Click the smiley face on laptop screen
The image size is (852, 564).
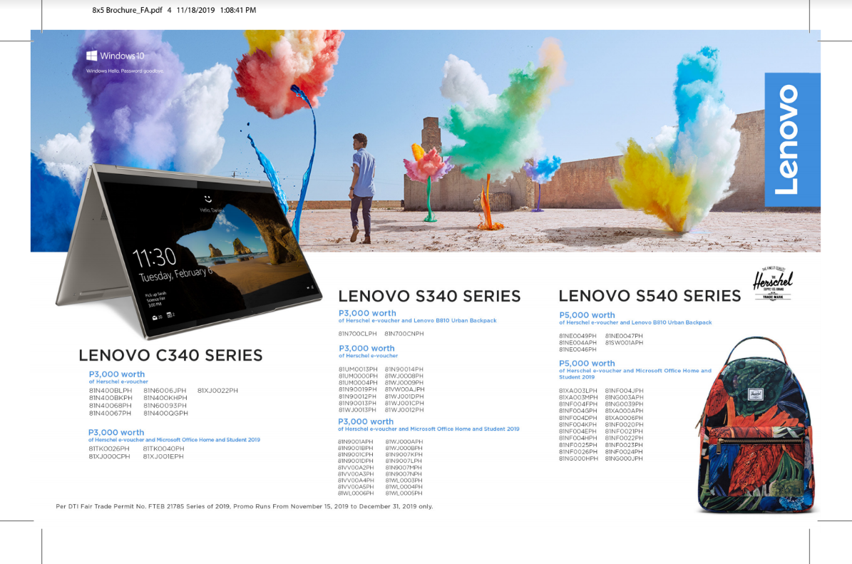tap(207, 199)
